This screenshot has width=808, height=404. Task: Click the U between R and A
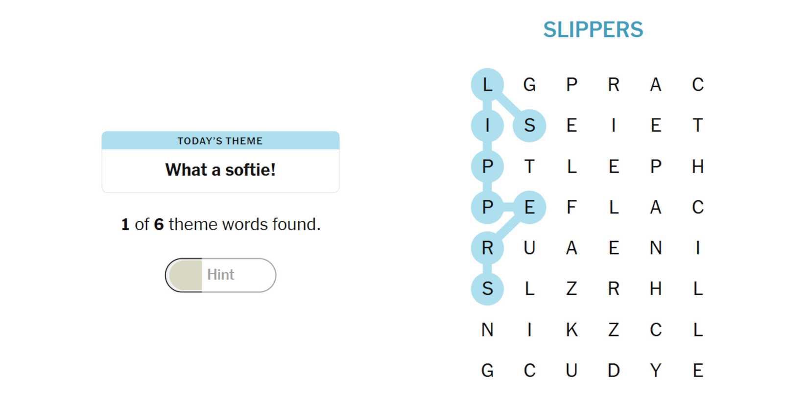coord(529,248)
